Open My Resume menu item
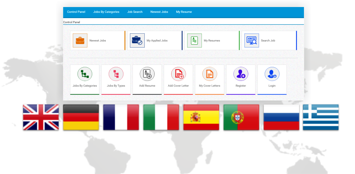This screenshot has width=355, height=174. tap(184, 12)
